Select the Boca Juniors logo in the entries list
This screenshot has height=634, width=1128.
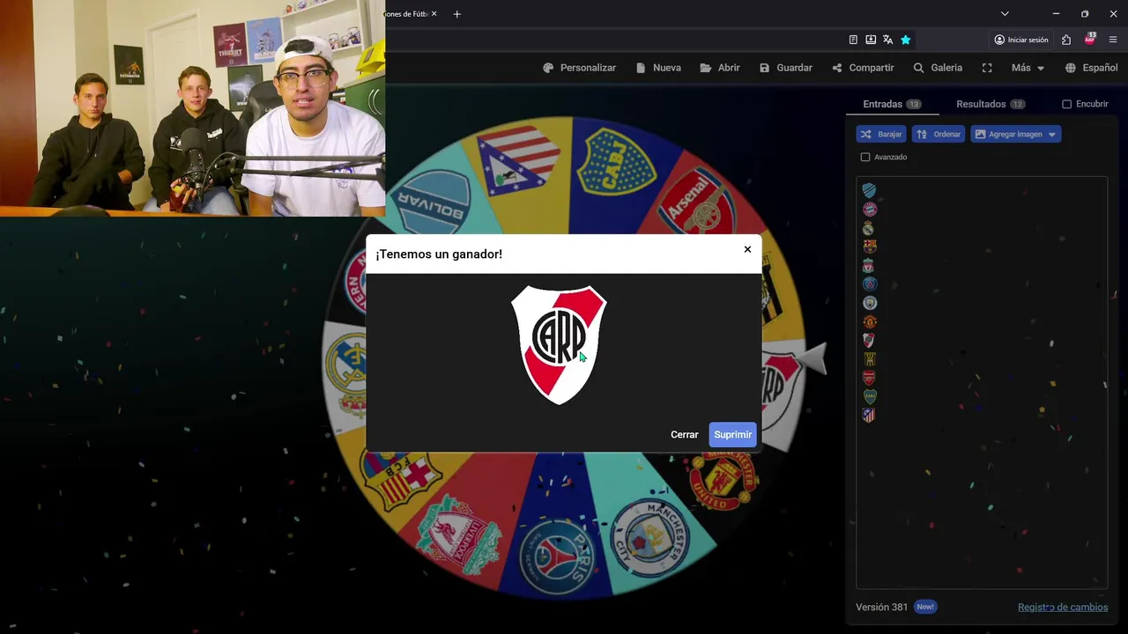coord(869,396)
